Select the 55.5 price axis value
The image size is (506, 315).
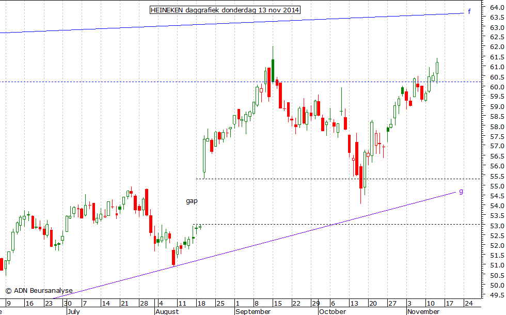[497, 177]
